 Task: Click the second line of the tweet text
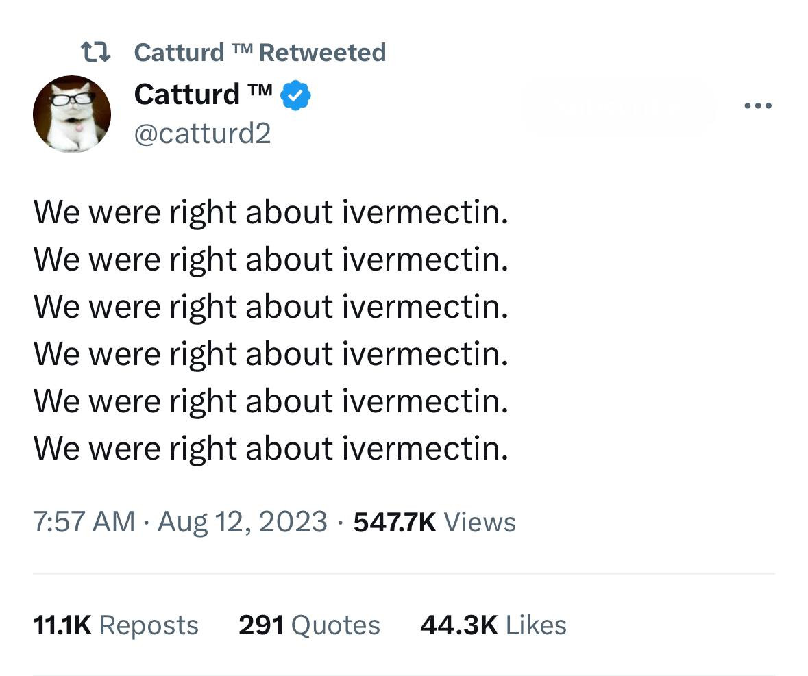coord(271,259)
